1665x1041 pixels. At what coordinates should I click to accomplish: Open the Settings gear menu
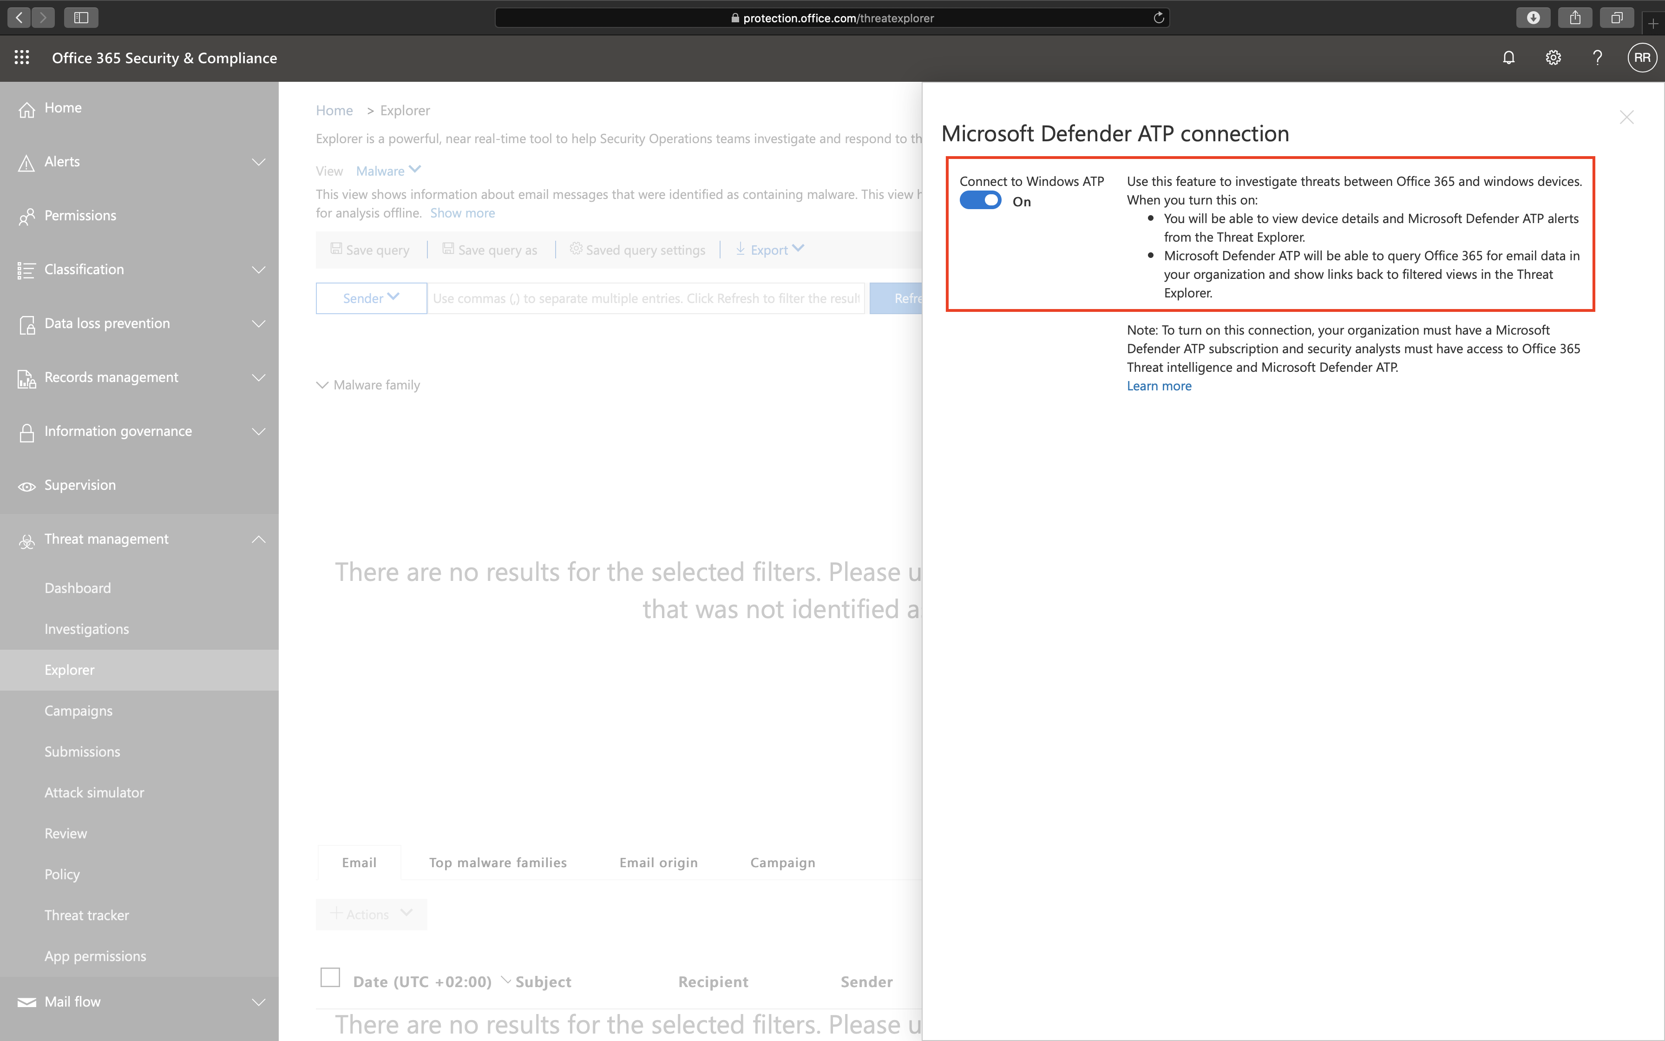click(1553, 58)
